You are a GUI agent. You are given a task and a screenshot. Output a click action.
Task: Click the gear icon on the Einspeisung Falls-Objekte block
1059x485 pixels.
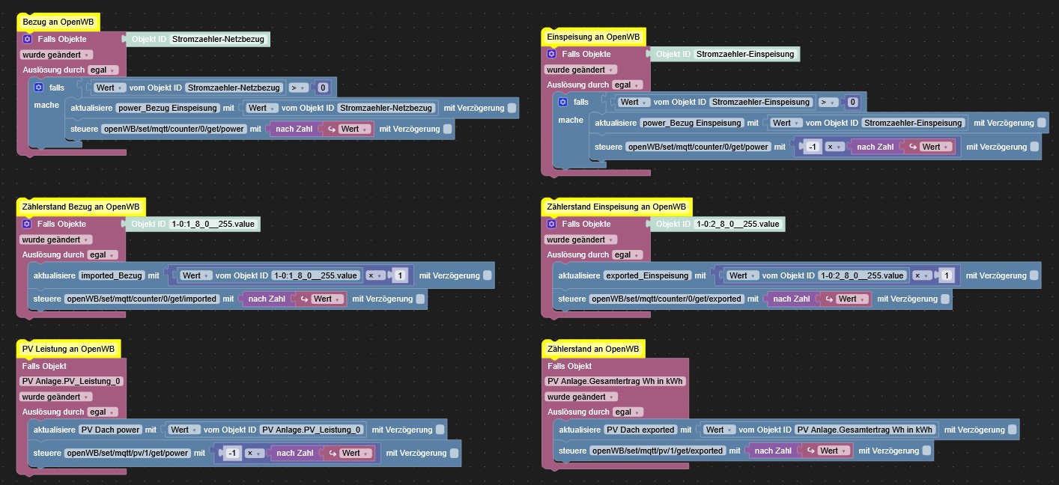552,54
